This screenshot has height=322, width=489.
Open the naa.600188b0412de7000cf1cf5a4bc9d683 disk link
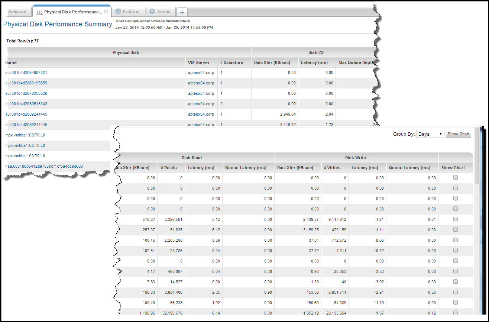44,166
